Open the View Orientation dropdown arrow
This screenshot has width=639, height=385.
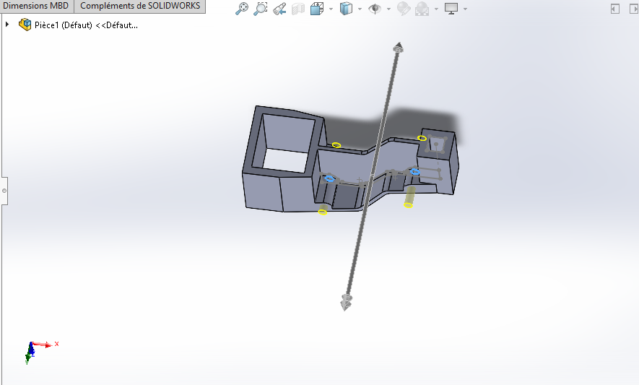(331, 9)
